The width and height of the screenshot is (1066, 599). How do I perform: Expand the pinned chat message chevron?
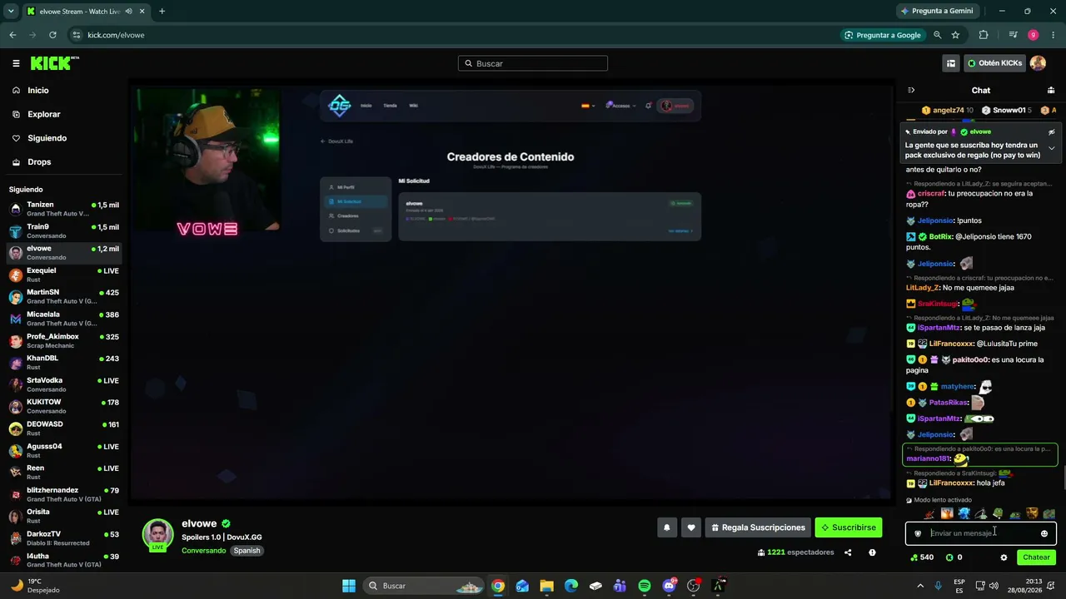click(x=1051, y=148)
